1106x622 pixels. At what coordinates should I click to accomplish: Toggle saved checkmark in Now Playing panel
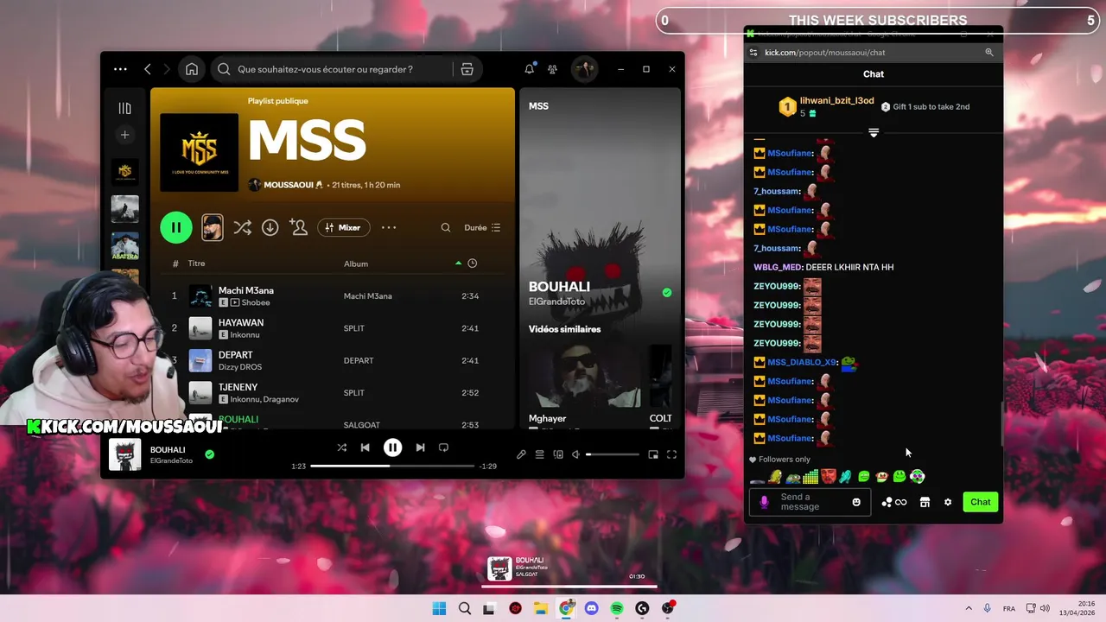[666, 293]
